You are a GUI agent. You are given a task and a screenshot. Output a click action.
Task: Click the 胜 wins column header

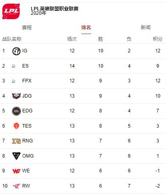(101, 39)
